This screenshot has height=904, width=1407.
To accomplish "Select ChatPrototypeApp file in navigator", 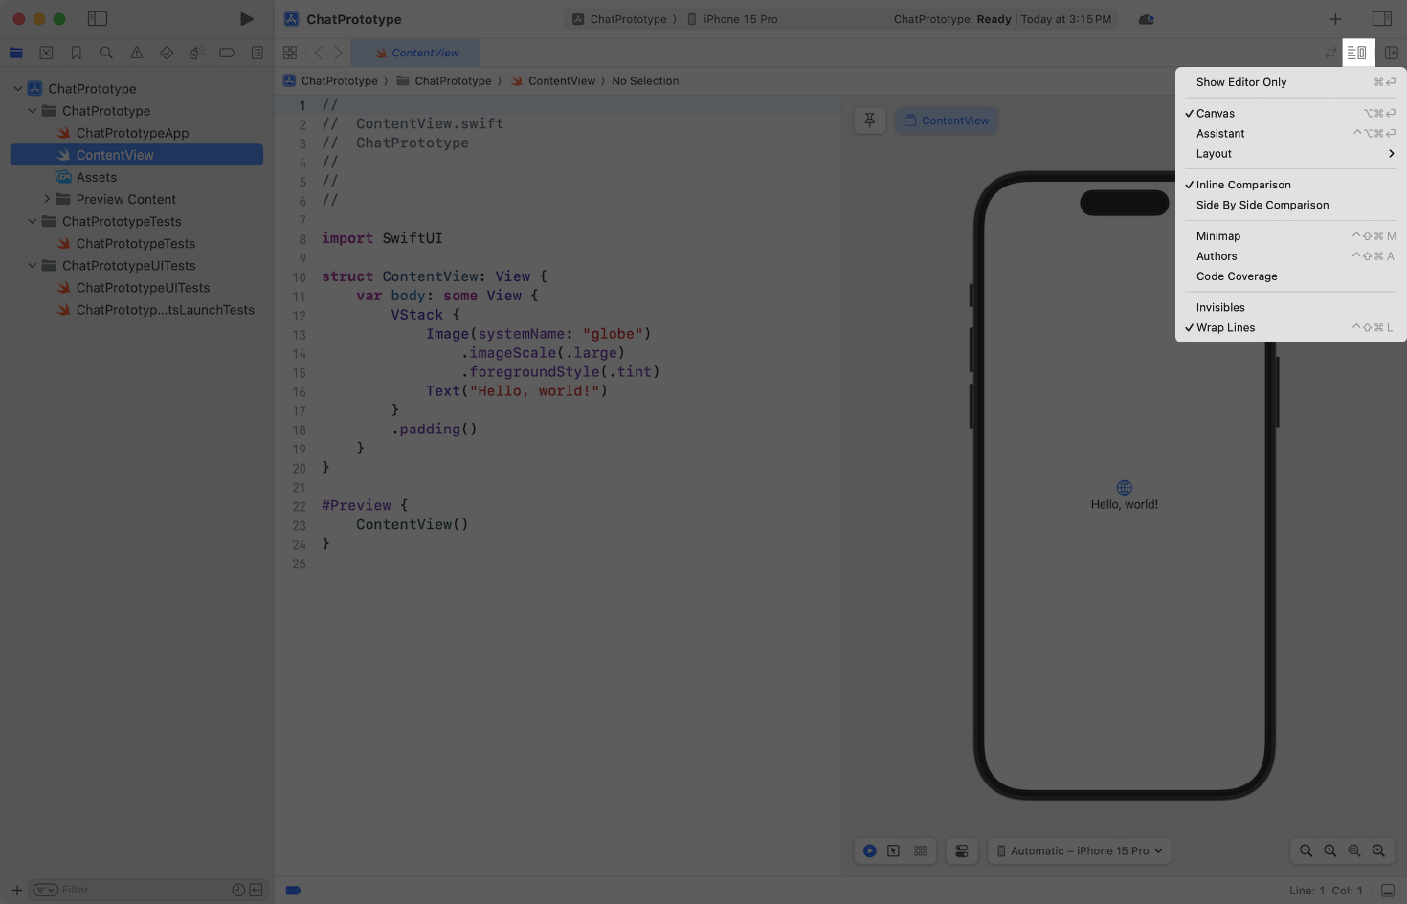I will [132, 133].
